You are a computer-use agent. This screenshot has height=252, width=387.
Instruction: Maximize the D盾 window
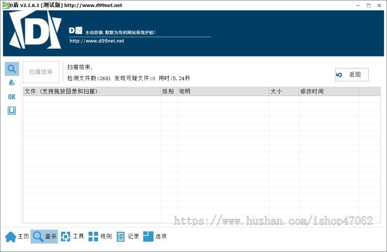(369, 6)
